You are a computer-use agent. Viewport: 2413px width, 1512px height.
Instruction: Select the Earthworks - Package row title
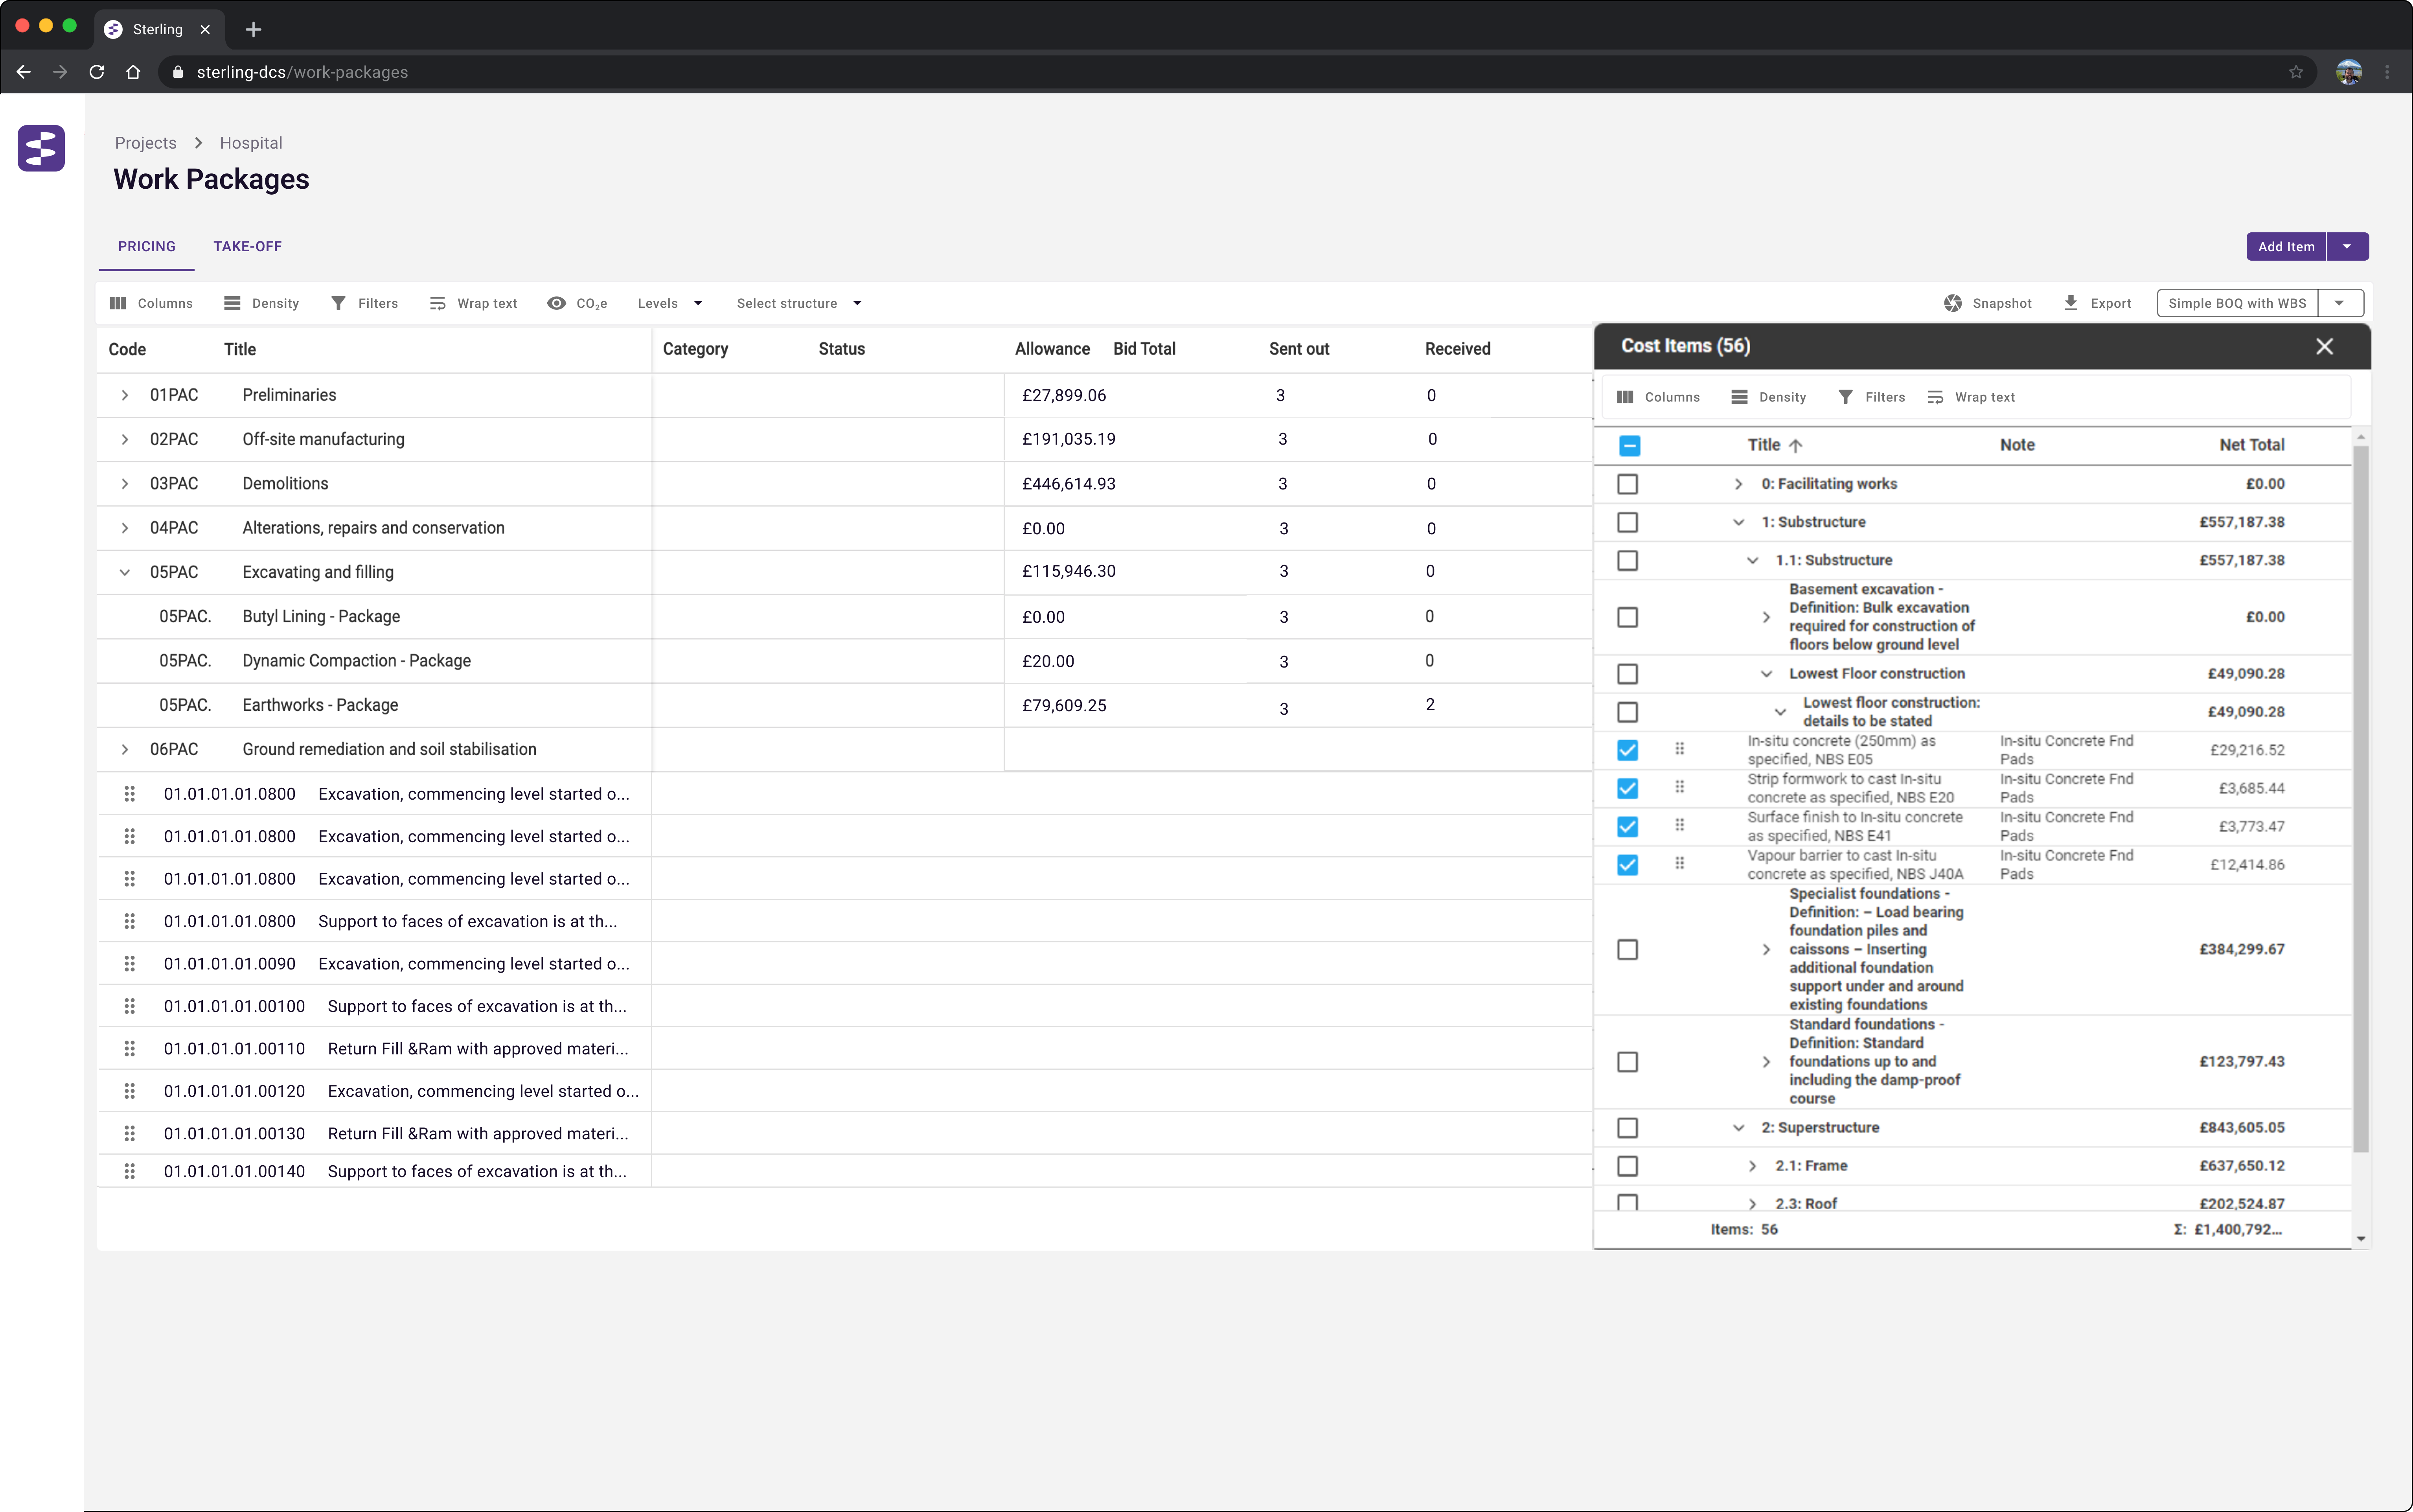click(320, 705)
